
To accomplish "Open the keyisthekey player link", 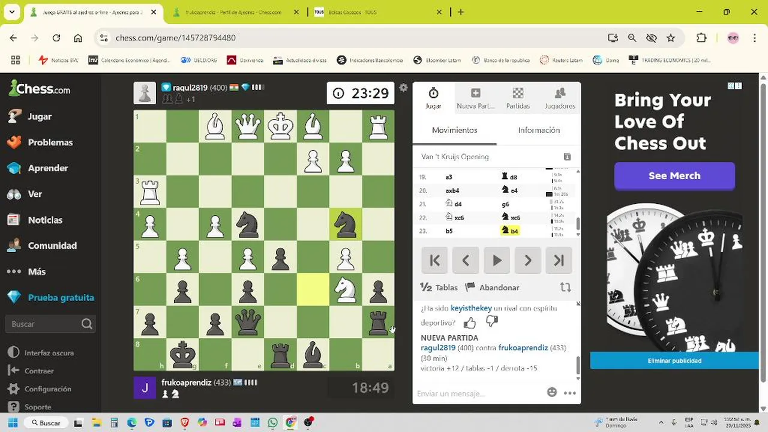I will pos(471,308).
